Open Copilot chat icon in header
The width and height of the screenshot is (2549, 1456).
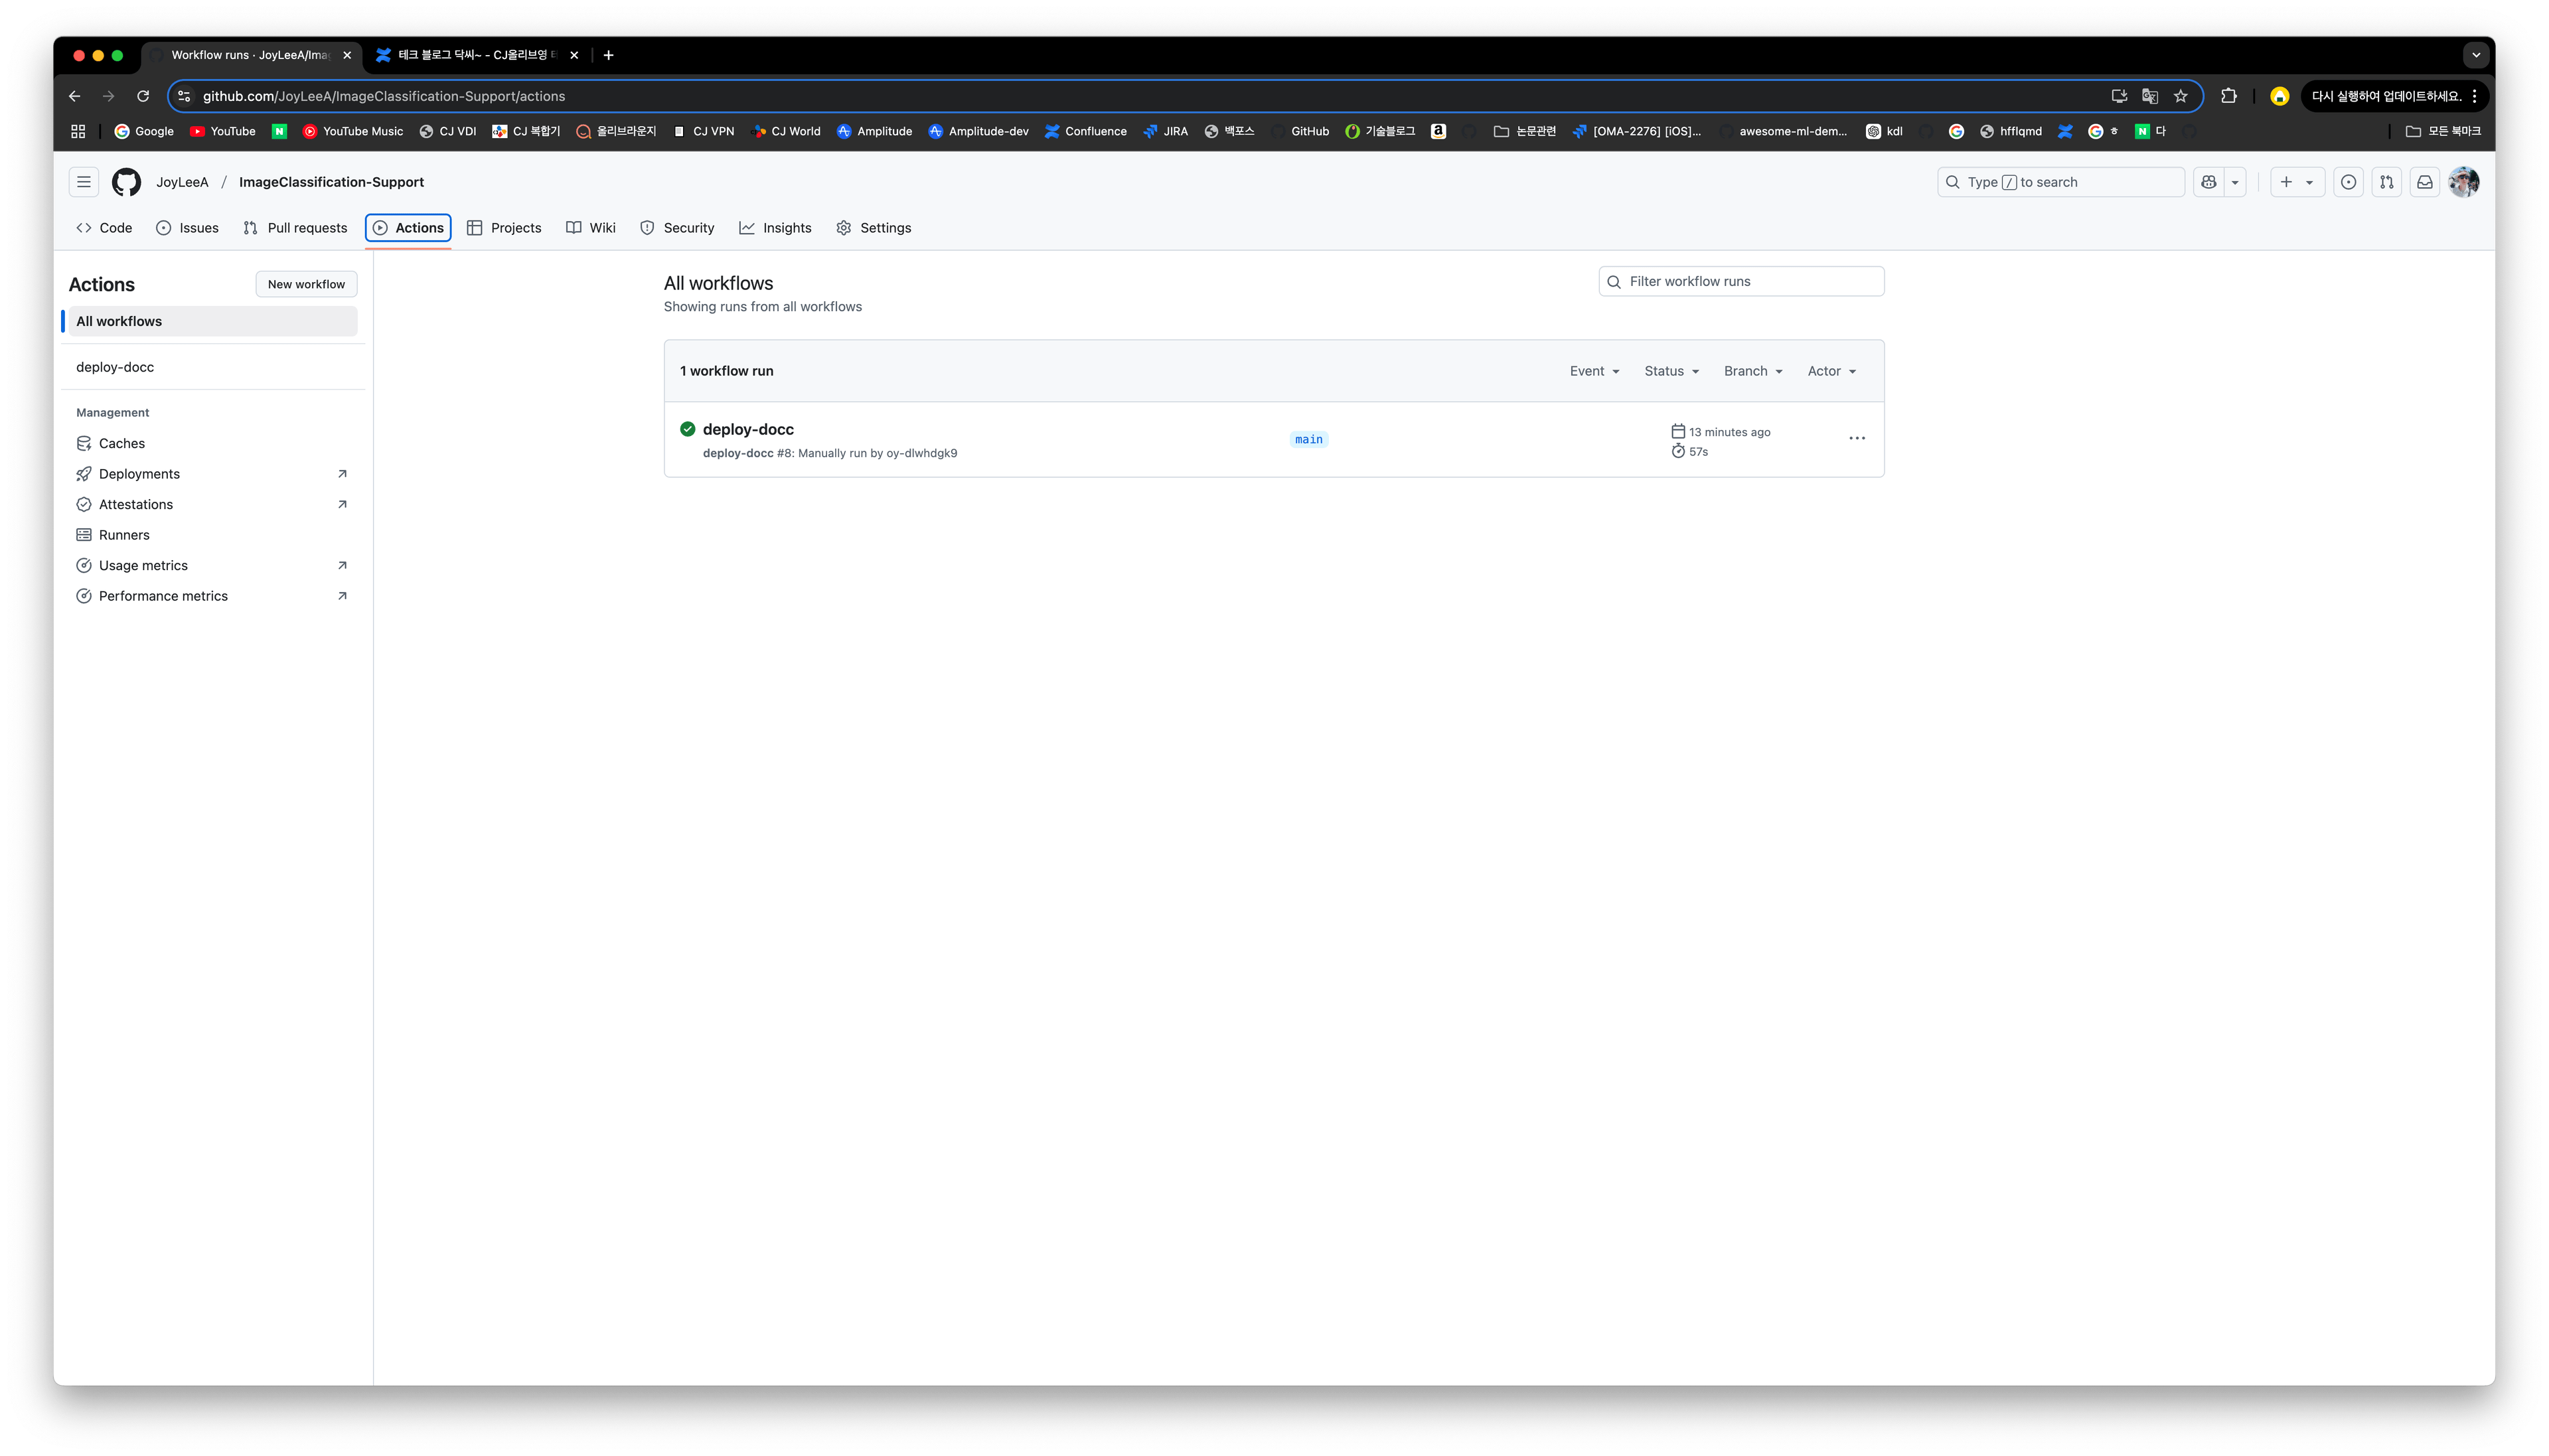click(x=2209, y=182)
